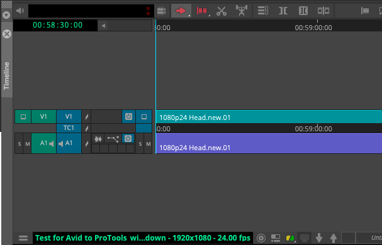Select the purple audio clip 1080p24 Head.new.01

pyautogui.click(x=269, y=143)
